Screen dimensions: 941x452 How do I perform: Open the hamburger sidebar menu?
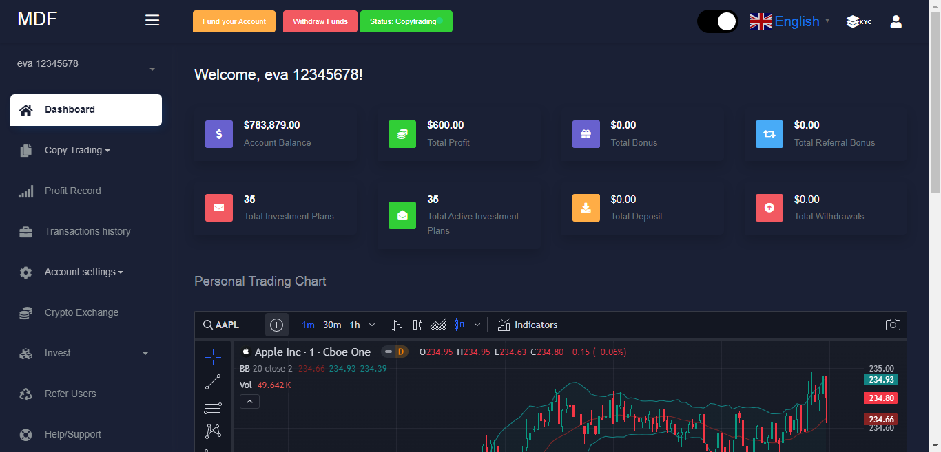152,21
